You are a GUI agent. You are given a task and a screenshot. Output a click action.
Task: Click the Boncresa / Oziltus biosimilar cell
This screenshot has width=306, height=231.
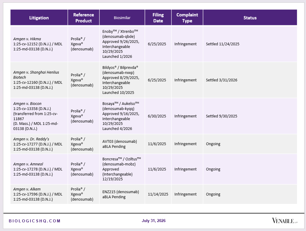pos(122,169)
